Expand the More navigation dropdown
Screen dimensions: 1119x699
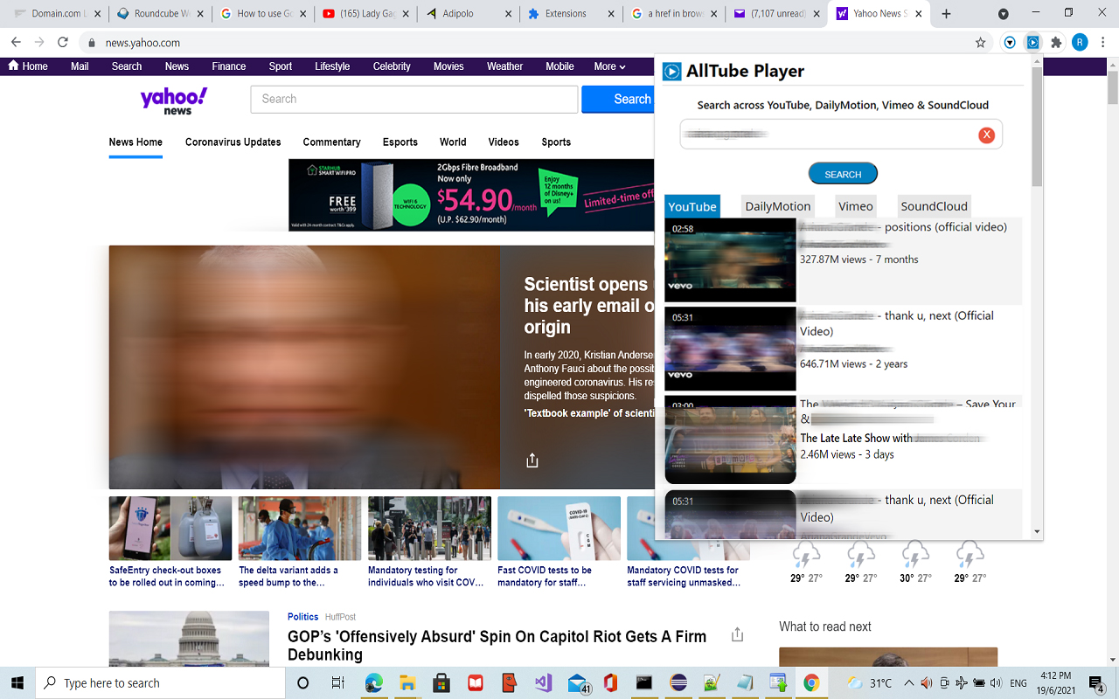click(x=608, y=66)
